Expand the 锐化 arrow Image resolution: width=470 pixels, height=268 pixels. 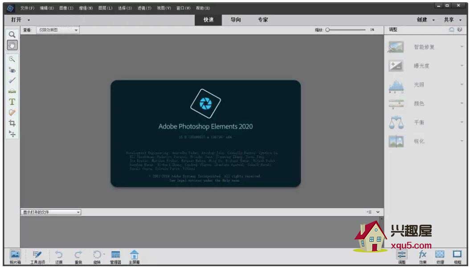pyautogui.click(x=462, y=141)
